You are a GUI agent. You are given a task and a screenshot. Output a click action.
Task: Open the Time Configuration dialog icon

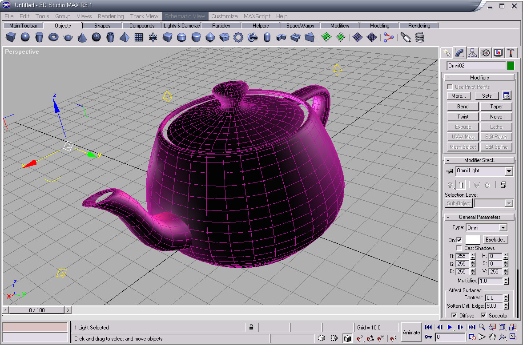[x=472, y=337]
